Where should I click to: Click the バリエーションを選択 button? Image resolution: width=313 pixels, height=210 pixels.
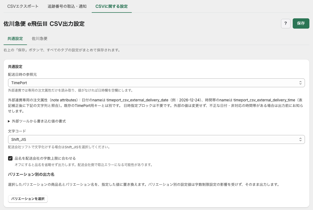pos(28,199)
